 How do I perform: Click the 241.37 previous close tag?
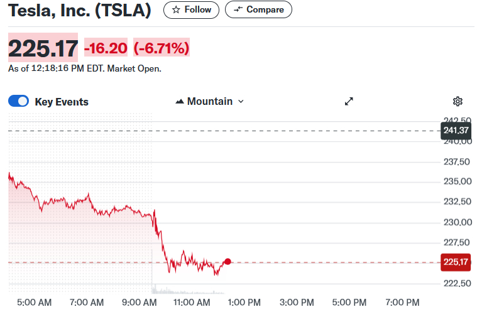pos(456,131)
